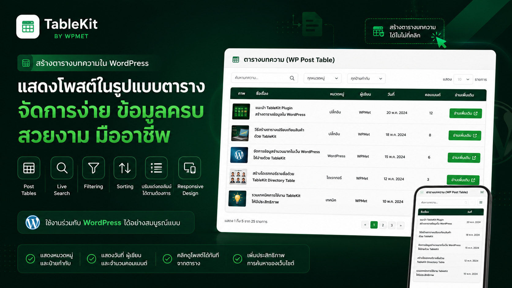Select the column customization list icon
The image size is (512, 288).
[x=156, y=168]
